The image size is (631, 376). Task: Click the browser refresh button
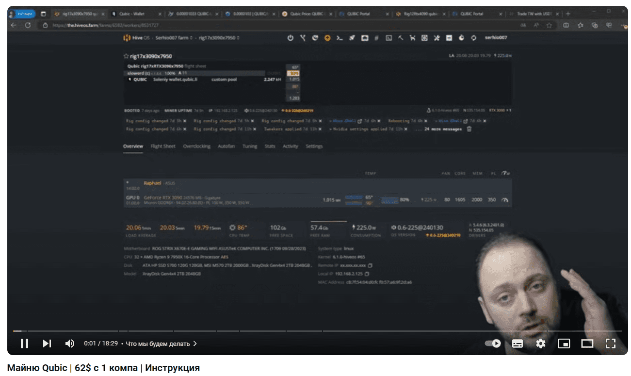click(x=28, y=25)
